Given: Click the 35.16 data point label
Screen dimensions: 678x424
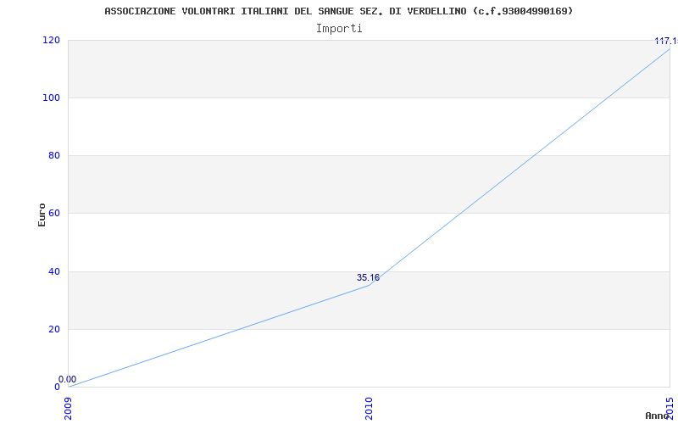Looking at the screenshot, I should (x=368, y=278).
